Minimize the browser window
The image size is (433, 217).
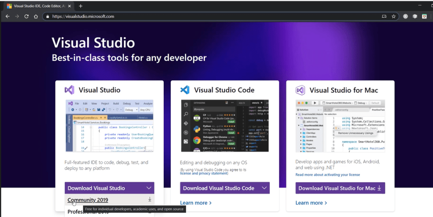click(420, 5)
